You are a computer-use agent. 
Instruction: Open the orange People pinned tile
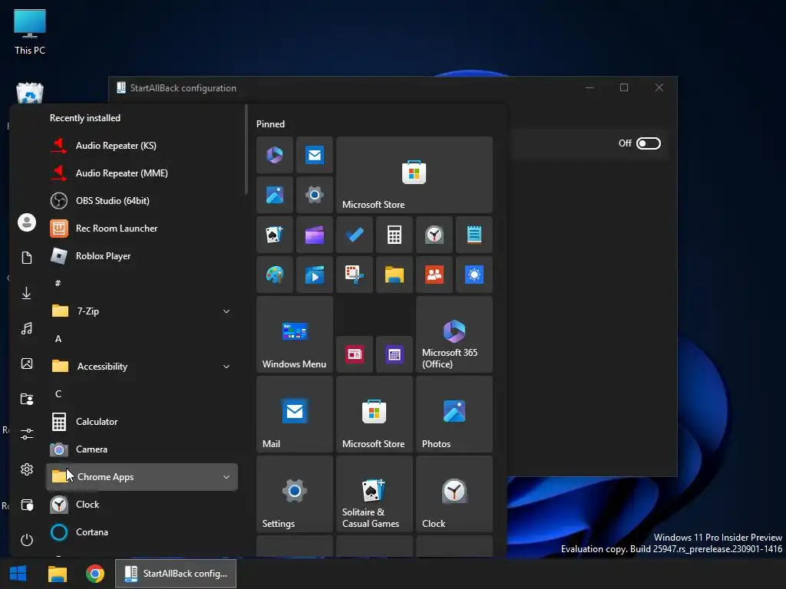pos(434,275)
